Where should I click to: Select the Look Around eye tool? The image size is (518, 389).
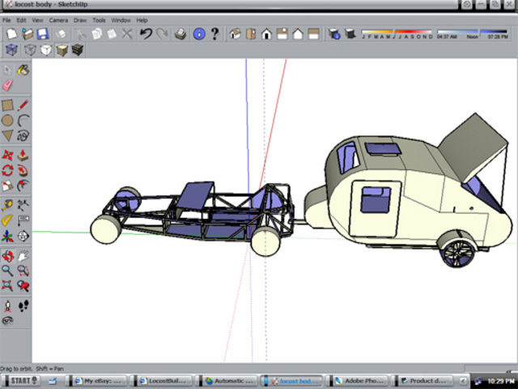[x=7, y=321]
